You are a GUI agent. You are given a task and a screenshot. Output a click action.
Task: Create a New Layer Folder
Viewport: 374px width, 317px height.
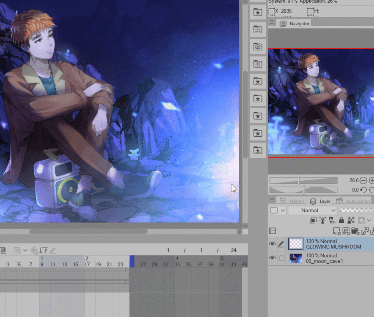click(355, 231)
